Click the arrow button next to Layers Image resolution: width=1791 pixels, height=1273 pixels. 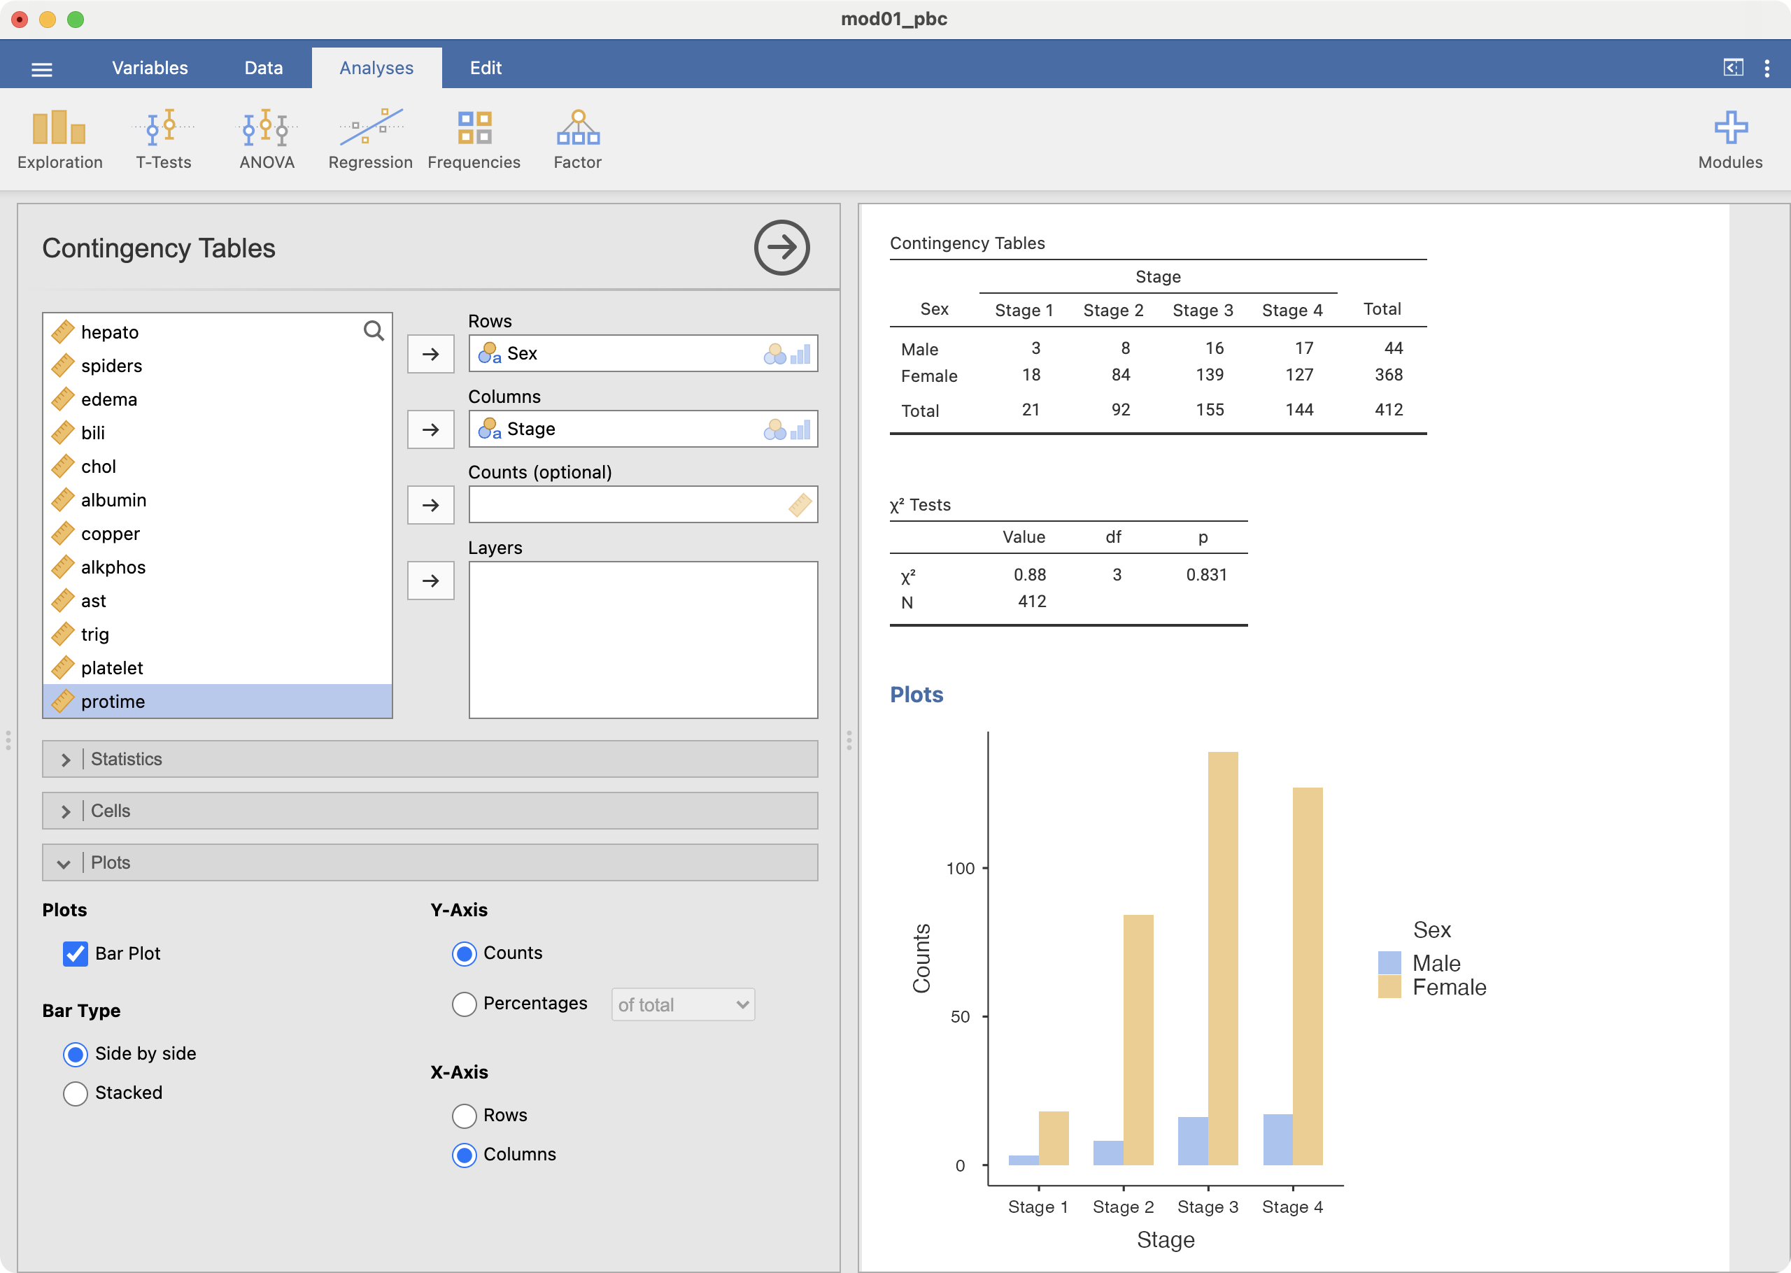(x=430, y=581)
